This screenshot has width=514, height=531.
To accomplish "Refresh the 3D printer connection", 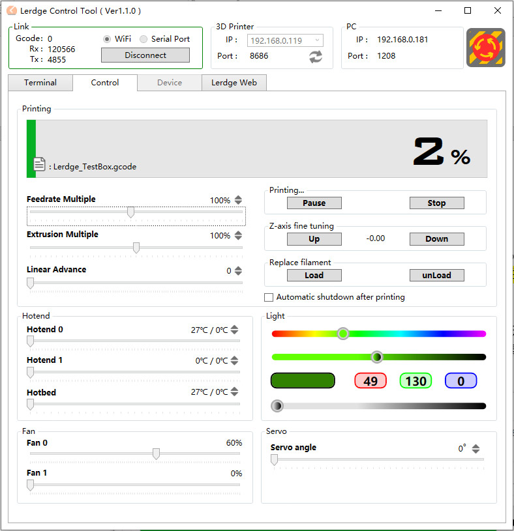I will (x=316, y=57).
